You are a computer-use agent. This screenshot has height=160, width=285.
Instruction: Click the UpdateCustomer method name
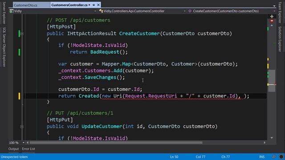[x=102, y=126]
